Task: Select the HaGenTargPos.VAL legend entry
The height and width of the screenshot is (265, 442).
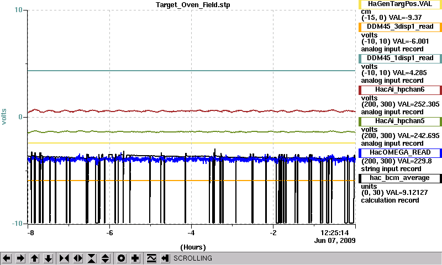Action: [x=400, y=4]
